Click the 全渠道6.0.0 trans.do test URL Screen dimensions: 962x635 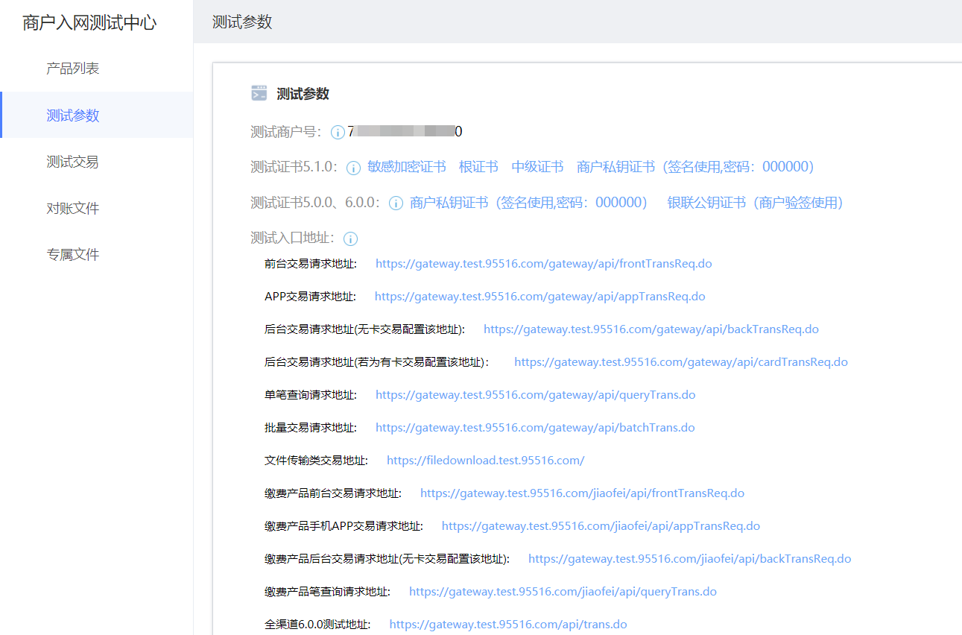click(x=507, y=624)
